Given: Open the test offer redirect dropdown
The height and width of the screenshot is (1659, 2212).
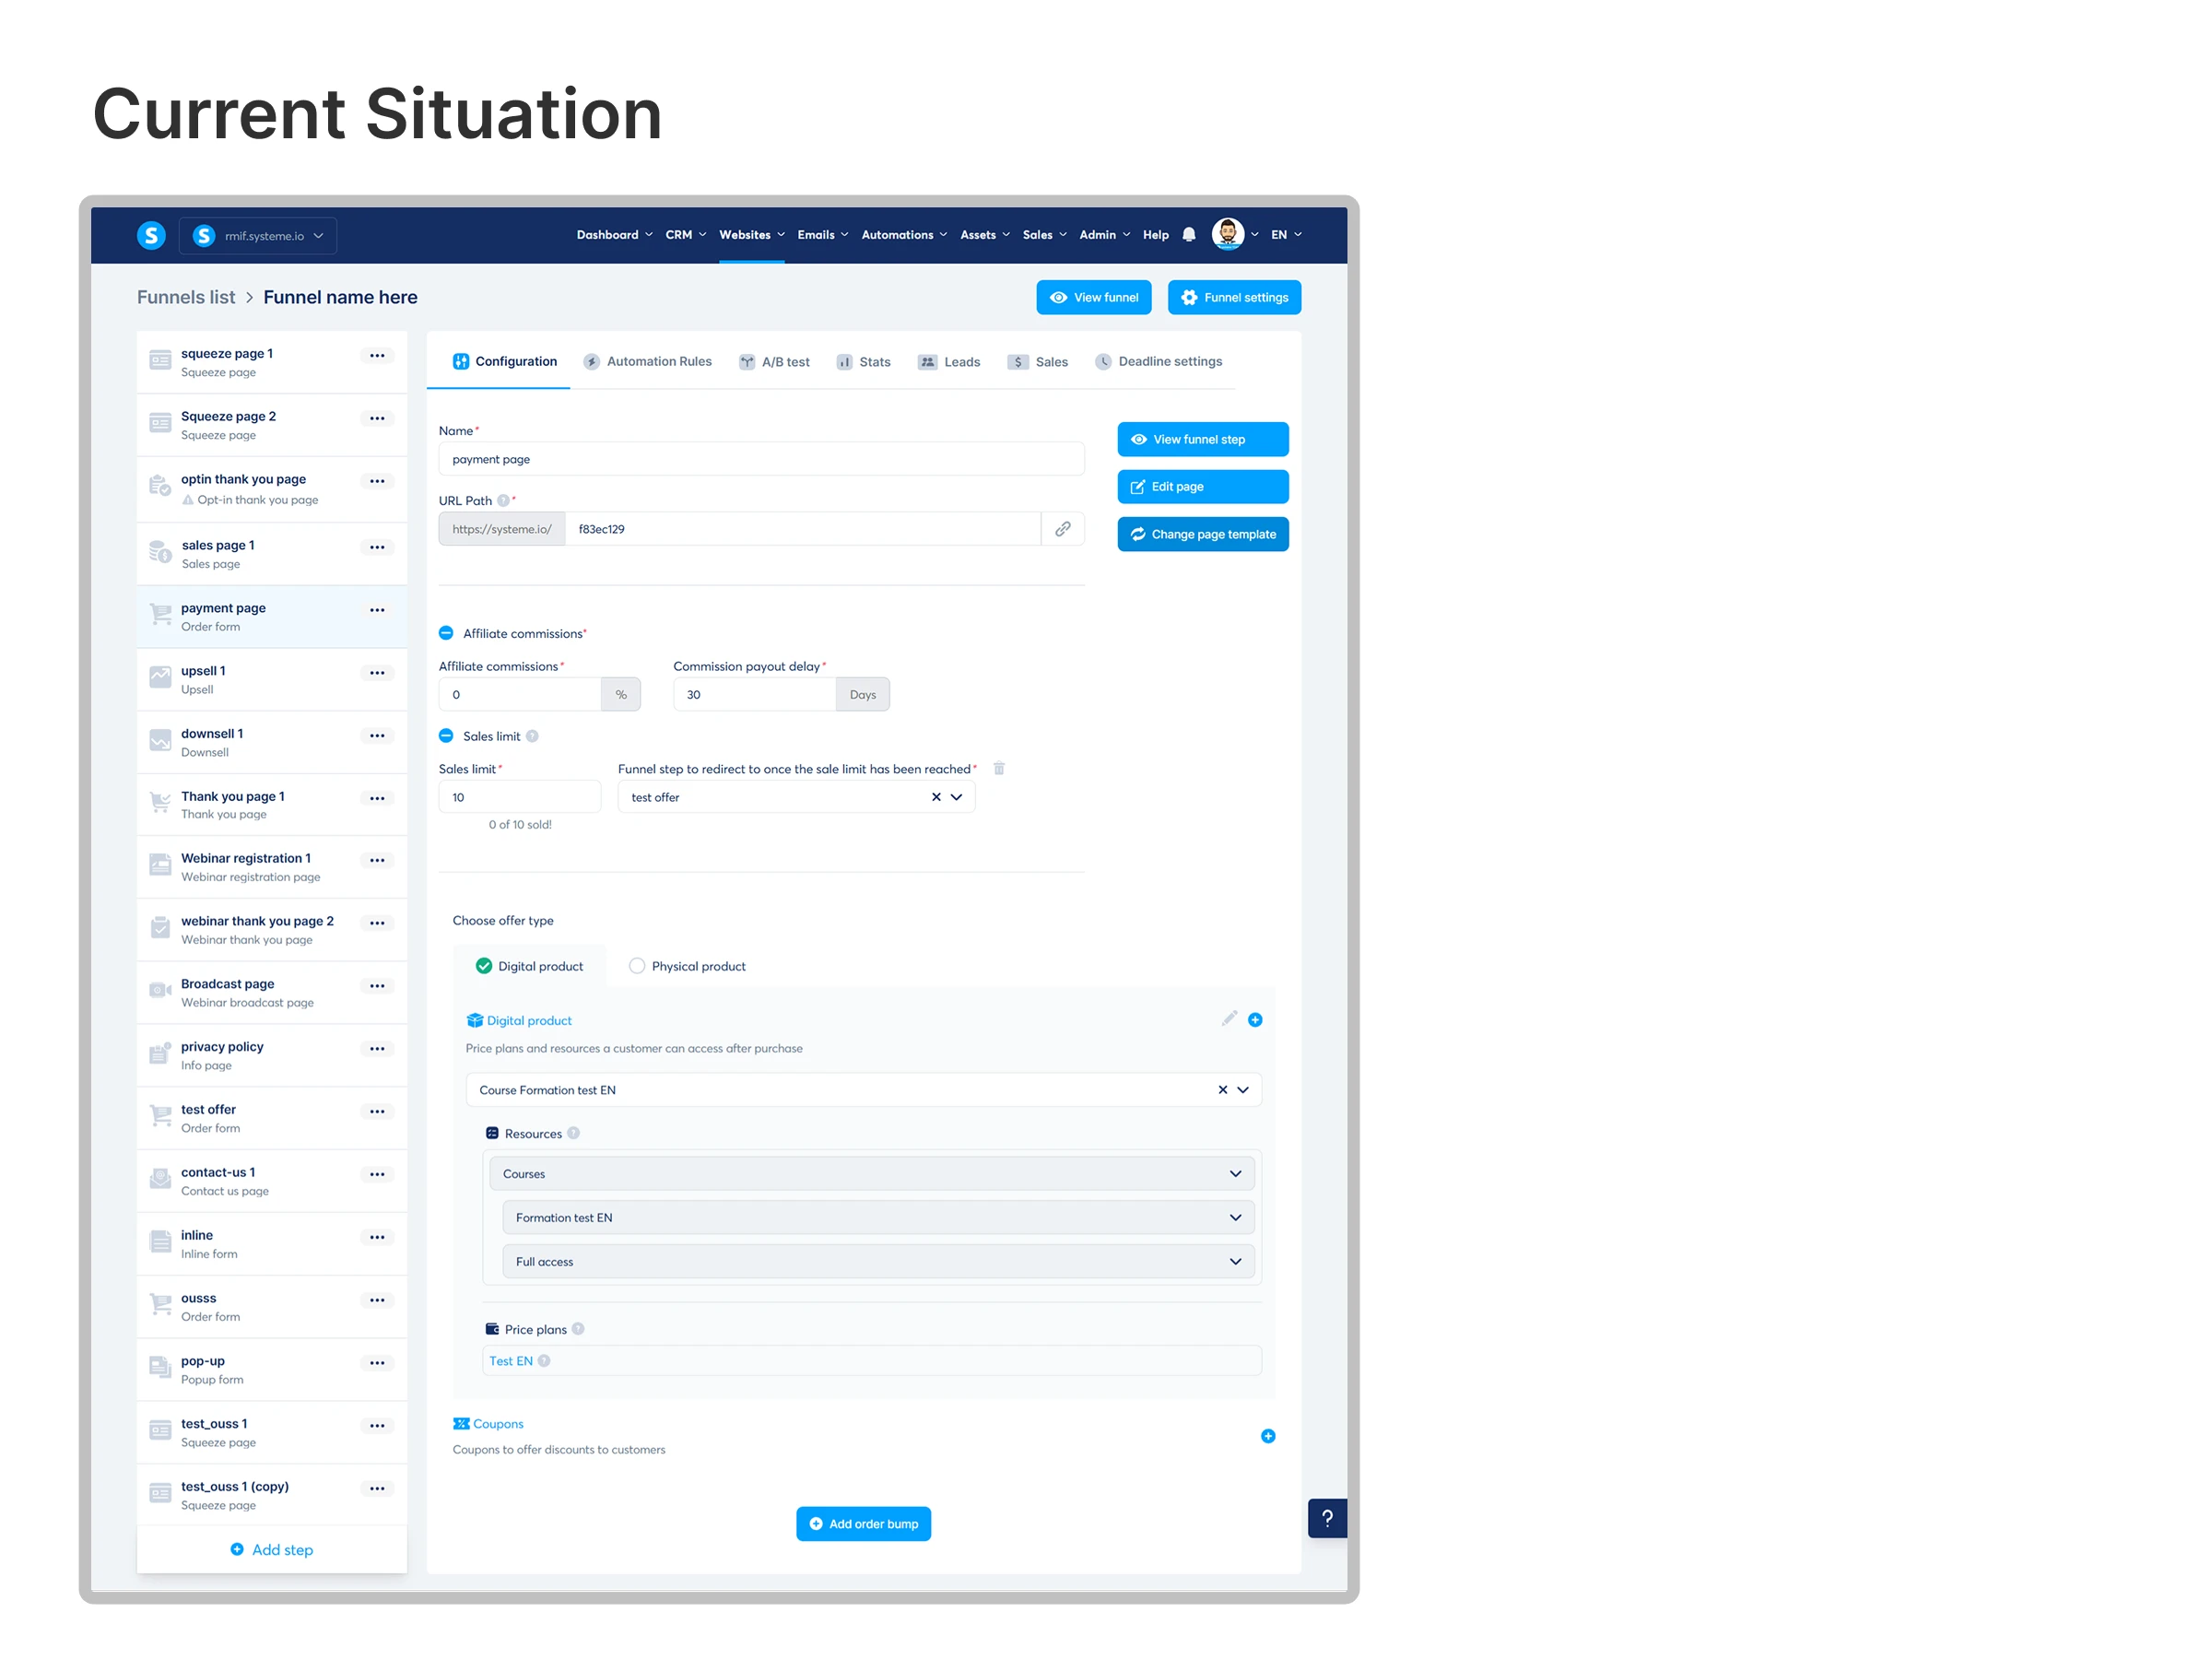Looking at the screenshot, I should click(x=956, y=797).
